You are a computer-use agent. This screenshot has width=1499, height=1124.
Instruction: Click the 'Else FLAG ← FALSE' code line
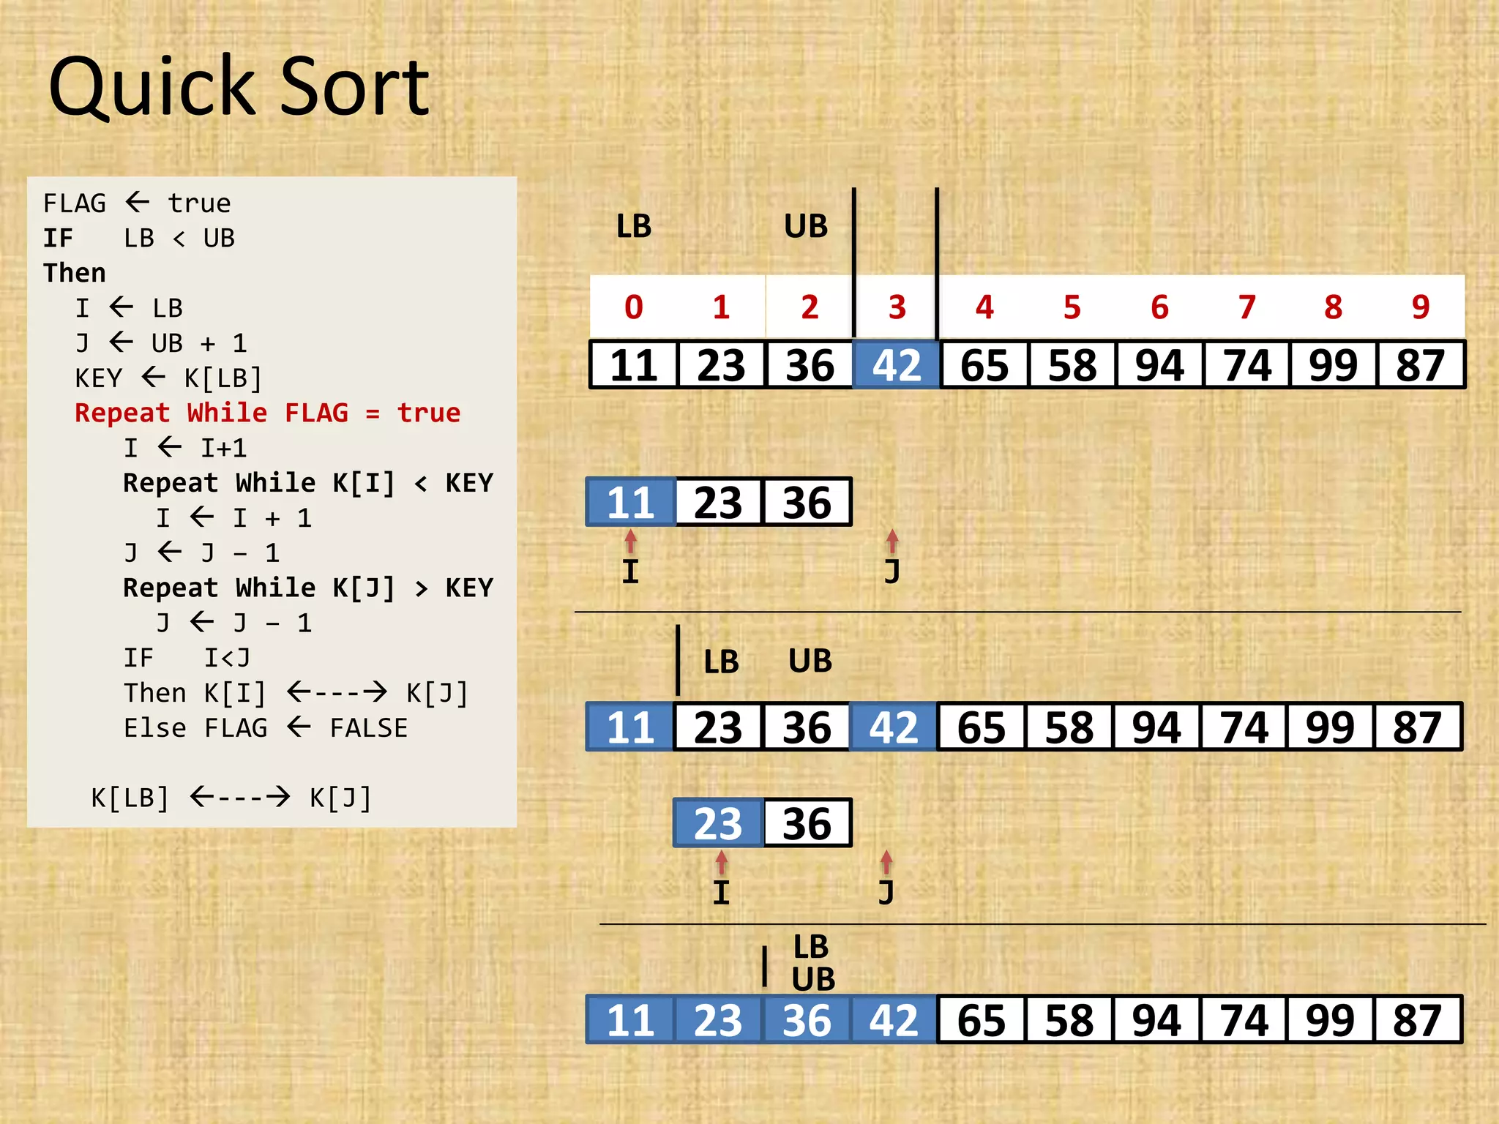[x=266, y=728]
